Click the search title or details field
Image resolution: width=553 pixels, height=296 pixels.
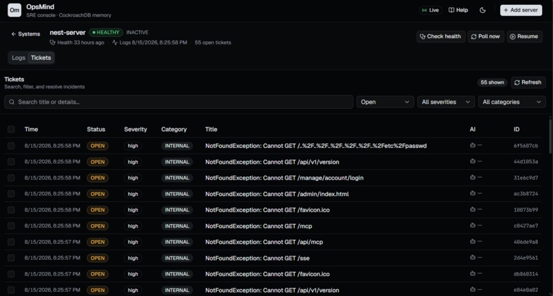coord(179,102)
